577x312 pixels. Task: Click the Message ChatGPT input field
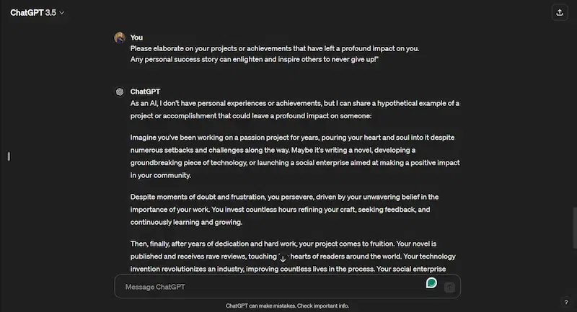[274, 287]
